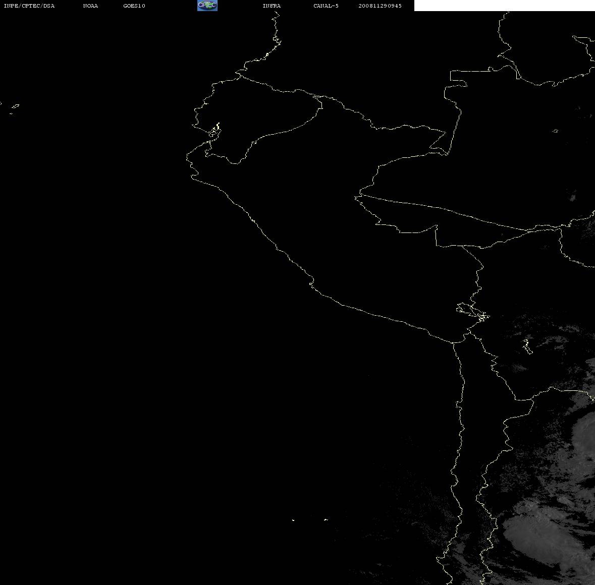Screen dimensions: 595x585
Task: Click the NOAA label
Action: point(90,6)
